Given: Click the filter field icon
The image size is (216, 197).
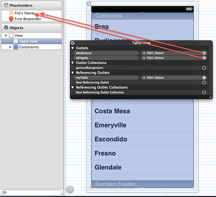Looking at the screenshot, I should (5, 193).
